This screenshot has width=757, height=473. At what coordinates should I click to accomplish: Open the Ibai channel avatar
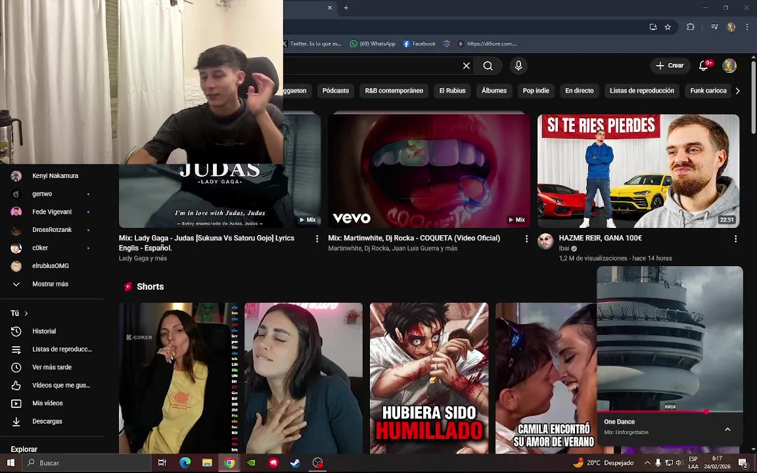click(x=545, y=241)
